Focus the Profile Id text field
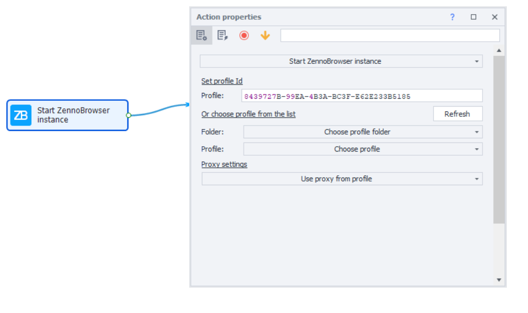The height and width of the screenshot is (313, 528). pyautogui.click(x=363, y=96)
